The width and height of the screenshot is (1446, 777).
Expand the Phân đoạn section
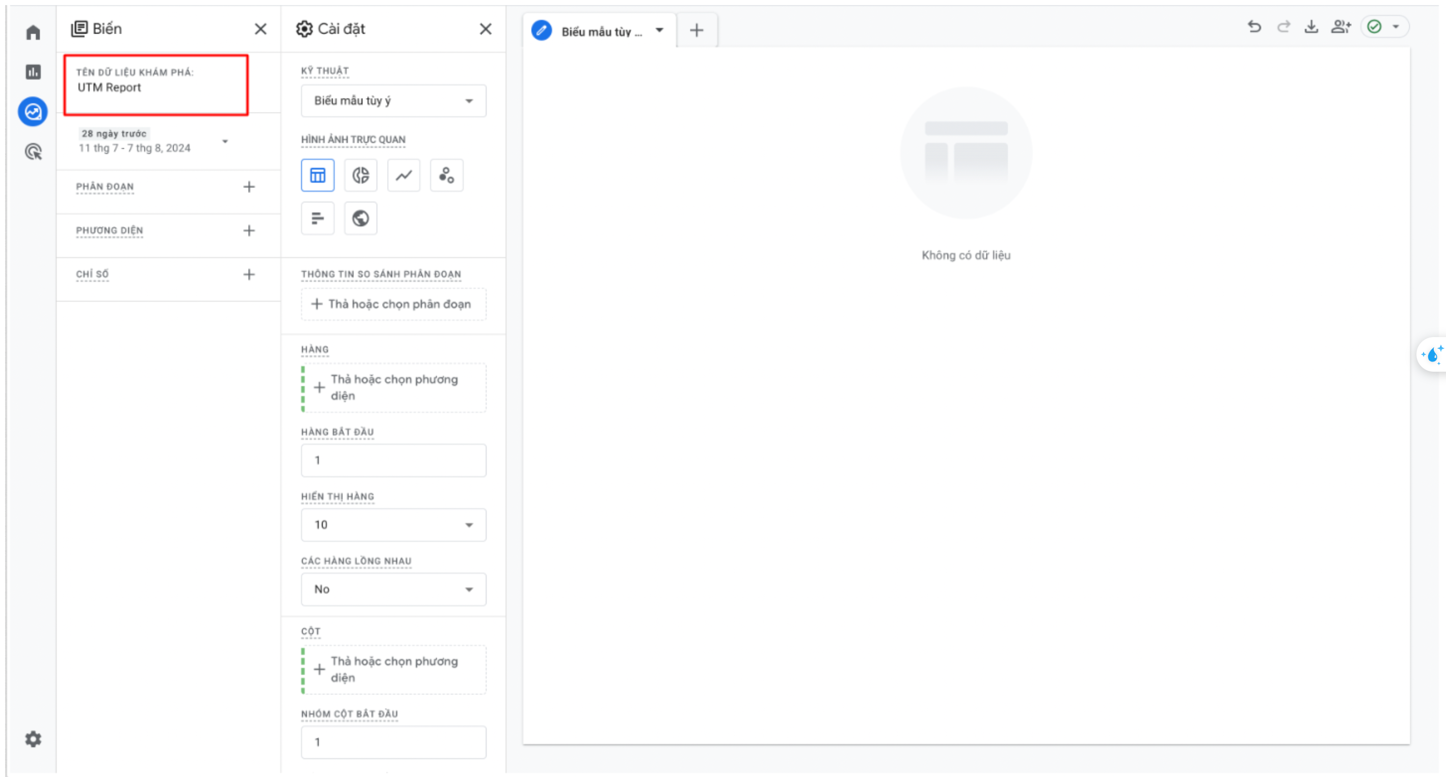click(248, 186)
